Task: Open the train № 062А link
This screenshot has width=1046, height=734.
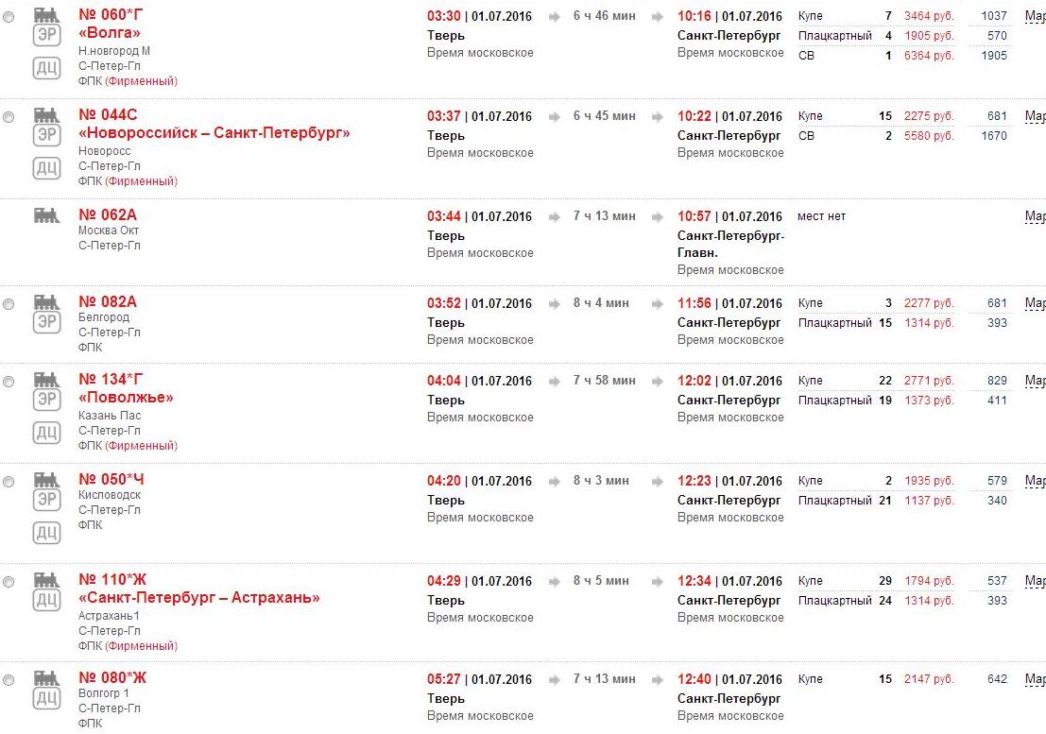Action: coord(108,215)
